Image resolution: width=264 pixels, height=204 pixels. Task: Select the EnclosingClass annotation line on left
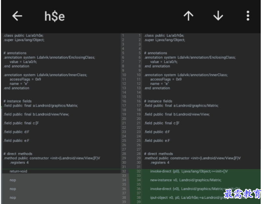[x=49, y=57]
